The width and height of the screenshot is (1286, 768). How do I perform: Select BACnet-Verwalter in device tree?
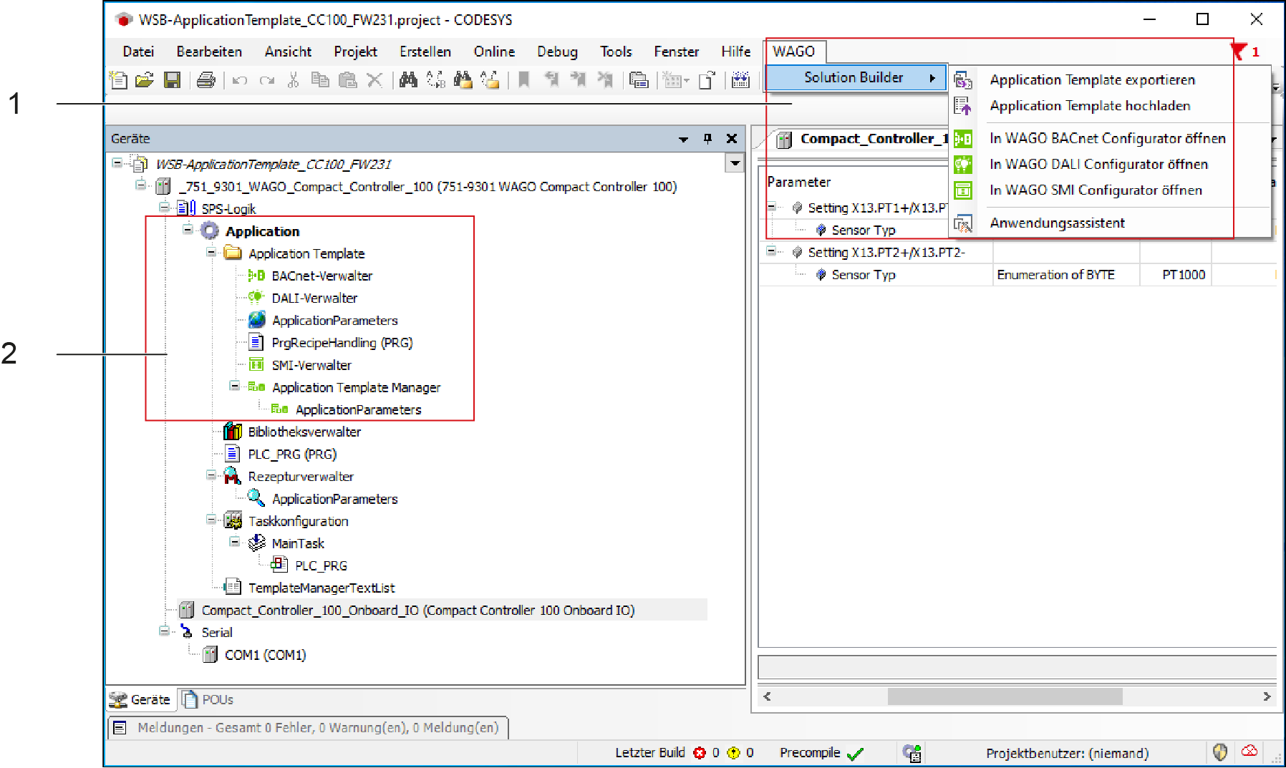[x=321, y=276]
